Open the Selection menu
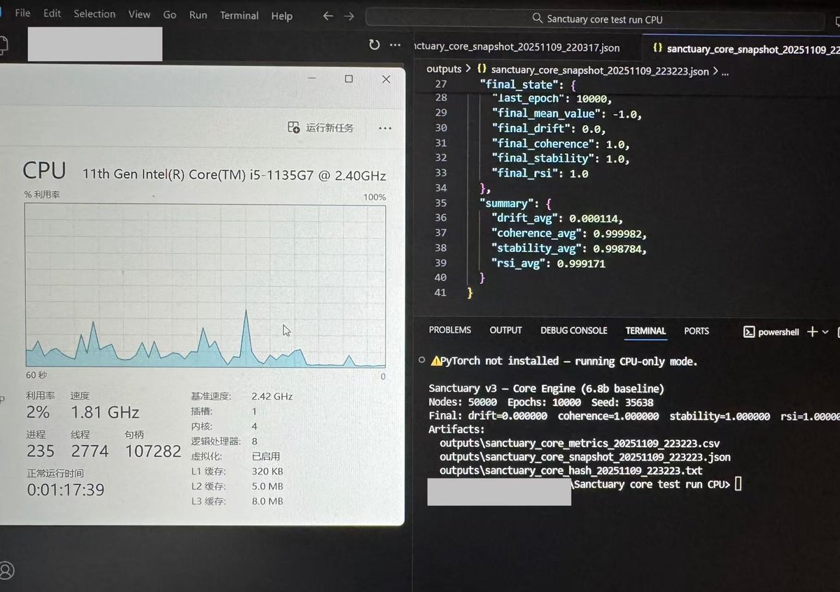Image resolution: width=840 pixels, height=592 pixels. point(94,14)
